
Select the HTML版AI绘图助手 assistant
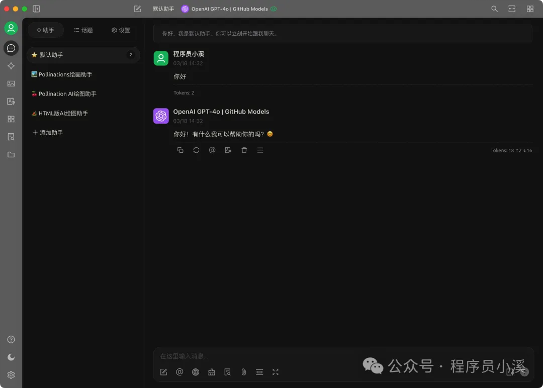83,113
